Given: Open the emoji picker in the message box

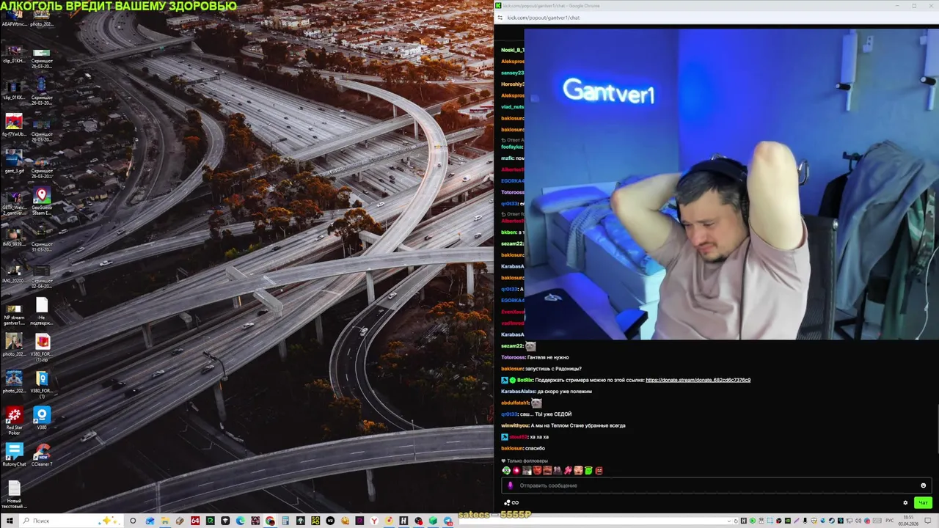Looking at the screenshot, I should (923, 485).
